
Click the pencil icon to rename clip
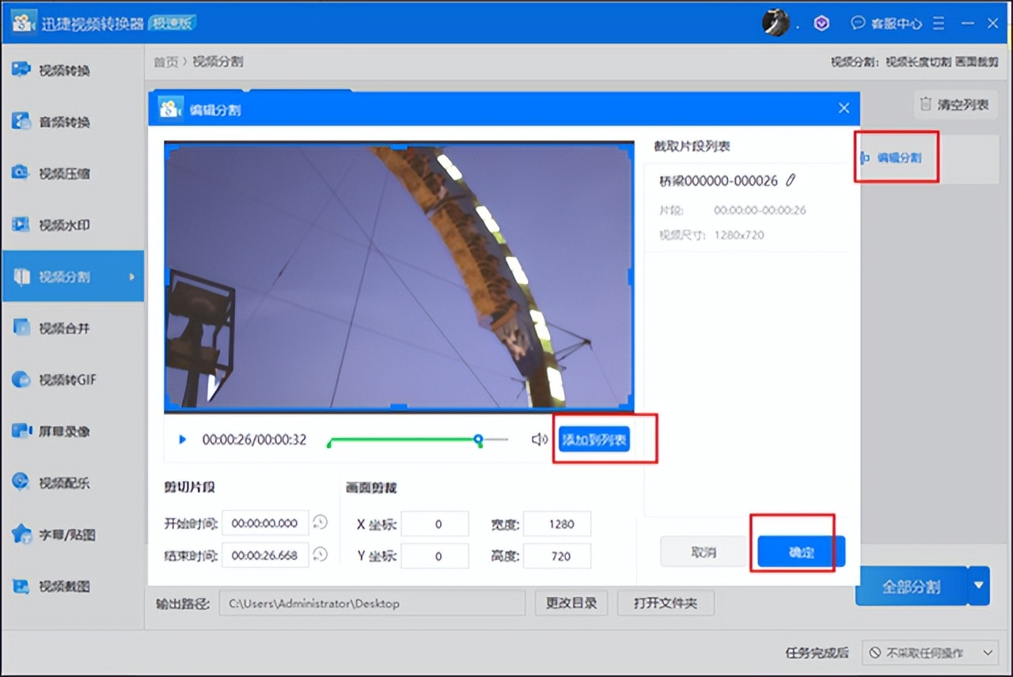coord(791,180)
